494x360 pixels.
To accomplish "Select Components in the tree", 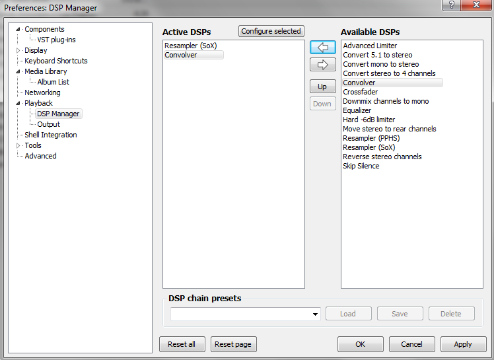I will coord(44,29).
